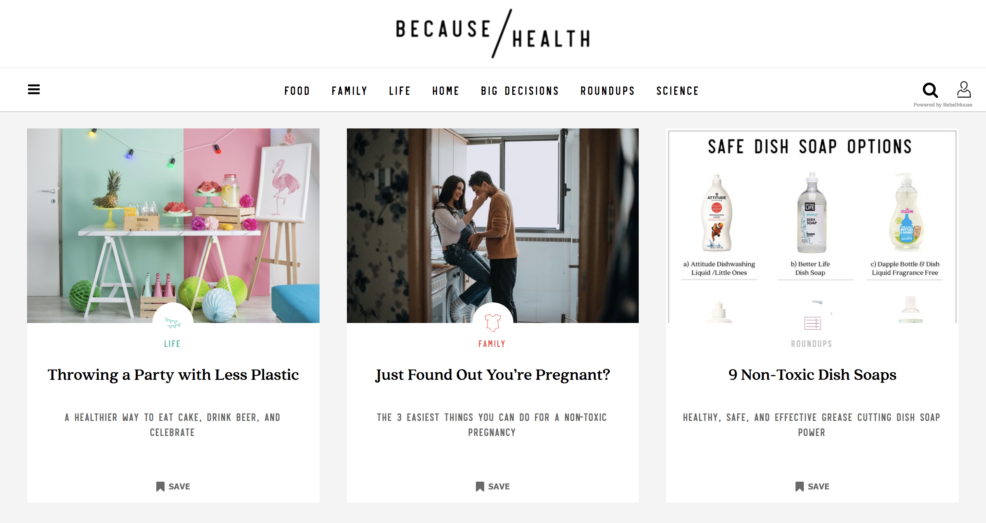The image size is (986, 523).
Task: Click the baby onesie Family category icon
Action: [492, 322]
